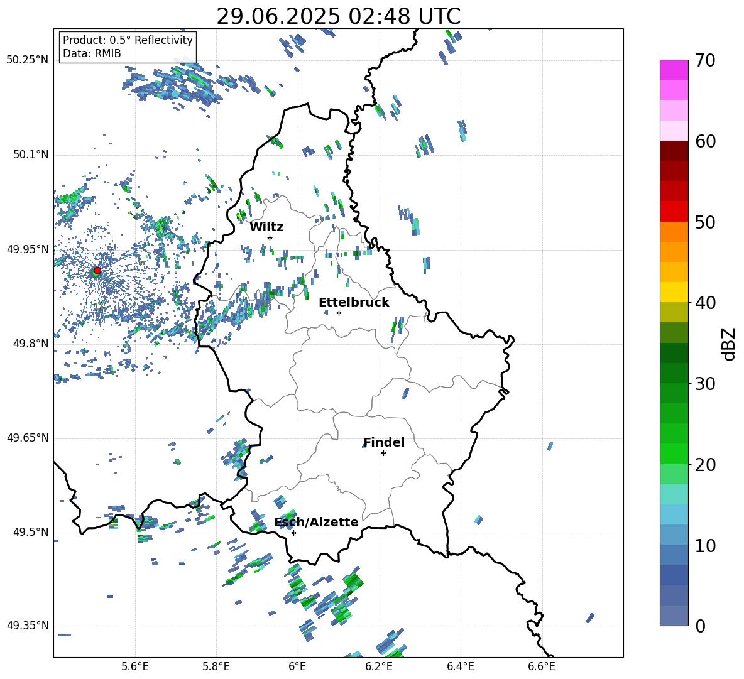Click the red radar location dot
The width and height of the screenshot is (744, 679).
pos(97,270)
